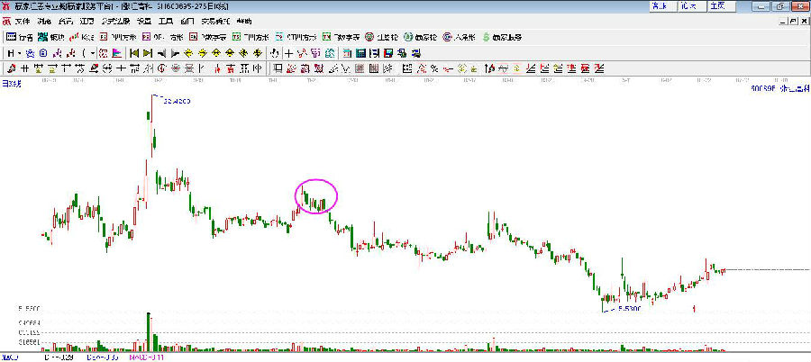The image size is (811, 362).
Task: Click the 论坛 button in title bar
Action: 689,5
